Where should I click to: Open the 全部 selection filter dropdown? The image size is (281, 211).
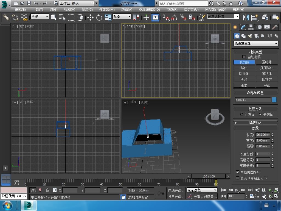(40, 16)
